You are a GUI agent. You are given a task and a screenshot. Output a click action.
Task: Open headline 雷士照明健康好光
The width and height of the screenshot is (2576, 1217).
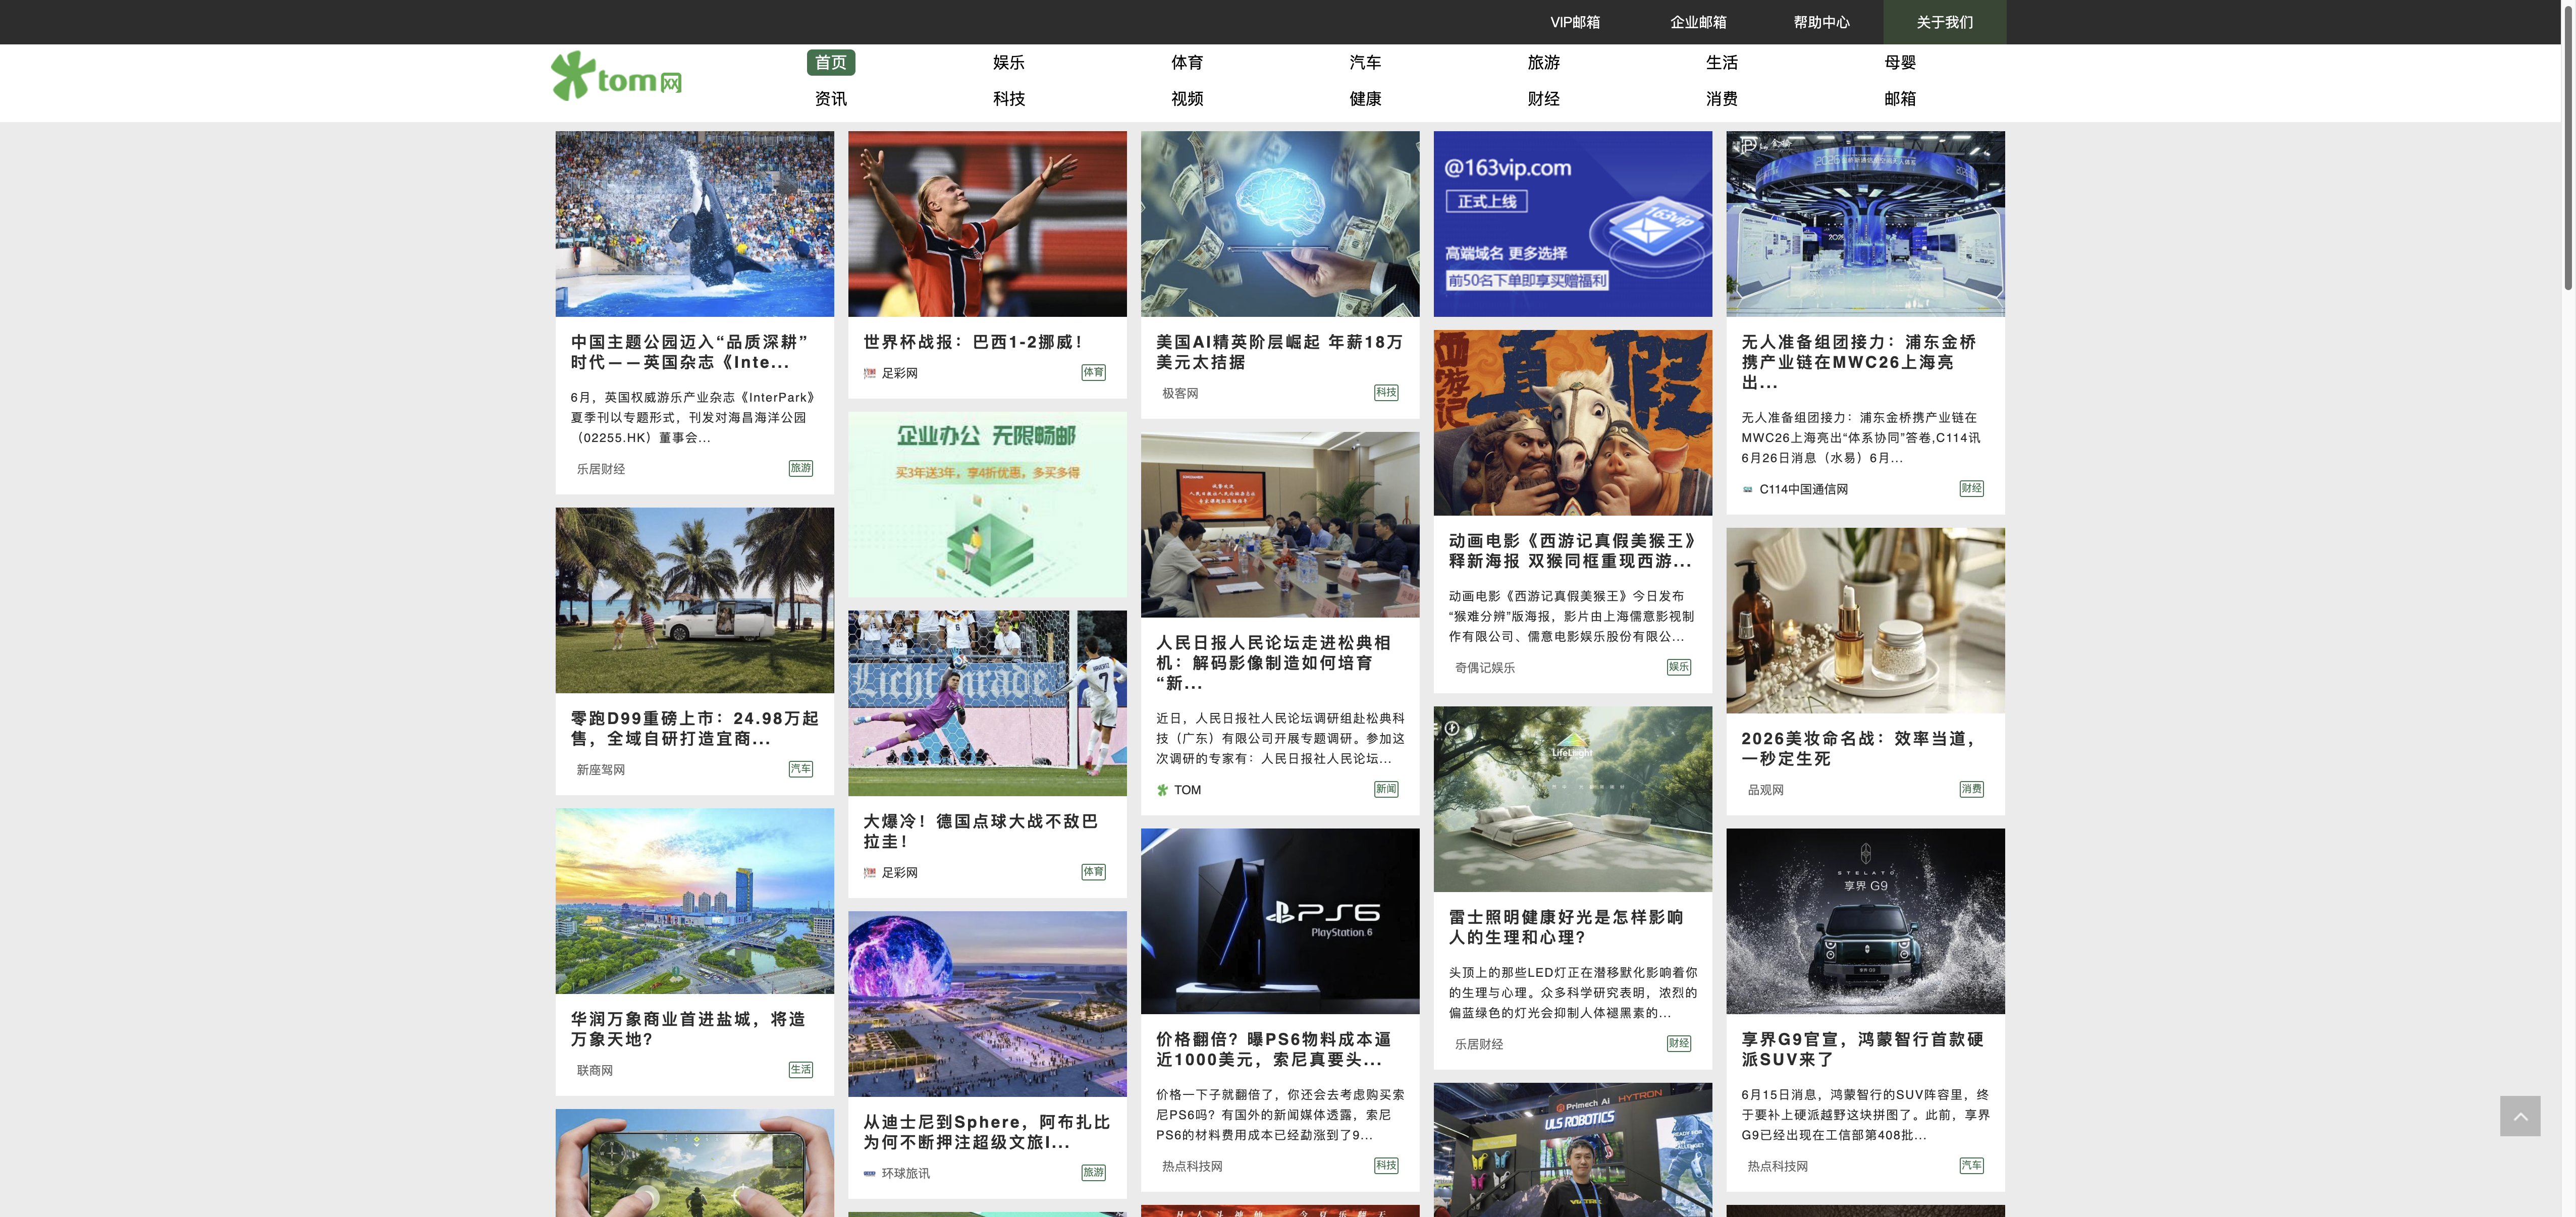pos(1566,927)
